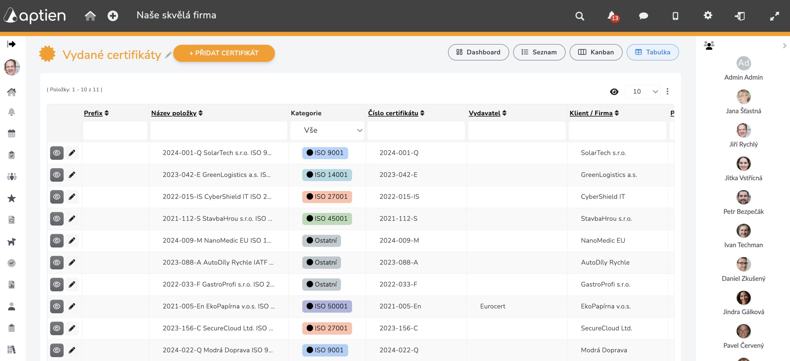The width and height of the screenshot is (790, 361).
Task: Open the calendar icon in left sidebar
Action: 11,133
